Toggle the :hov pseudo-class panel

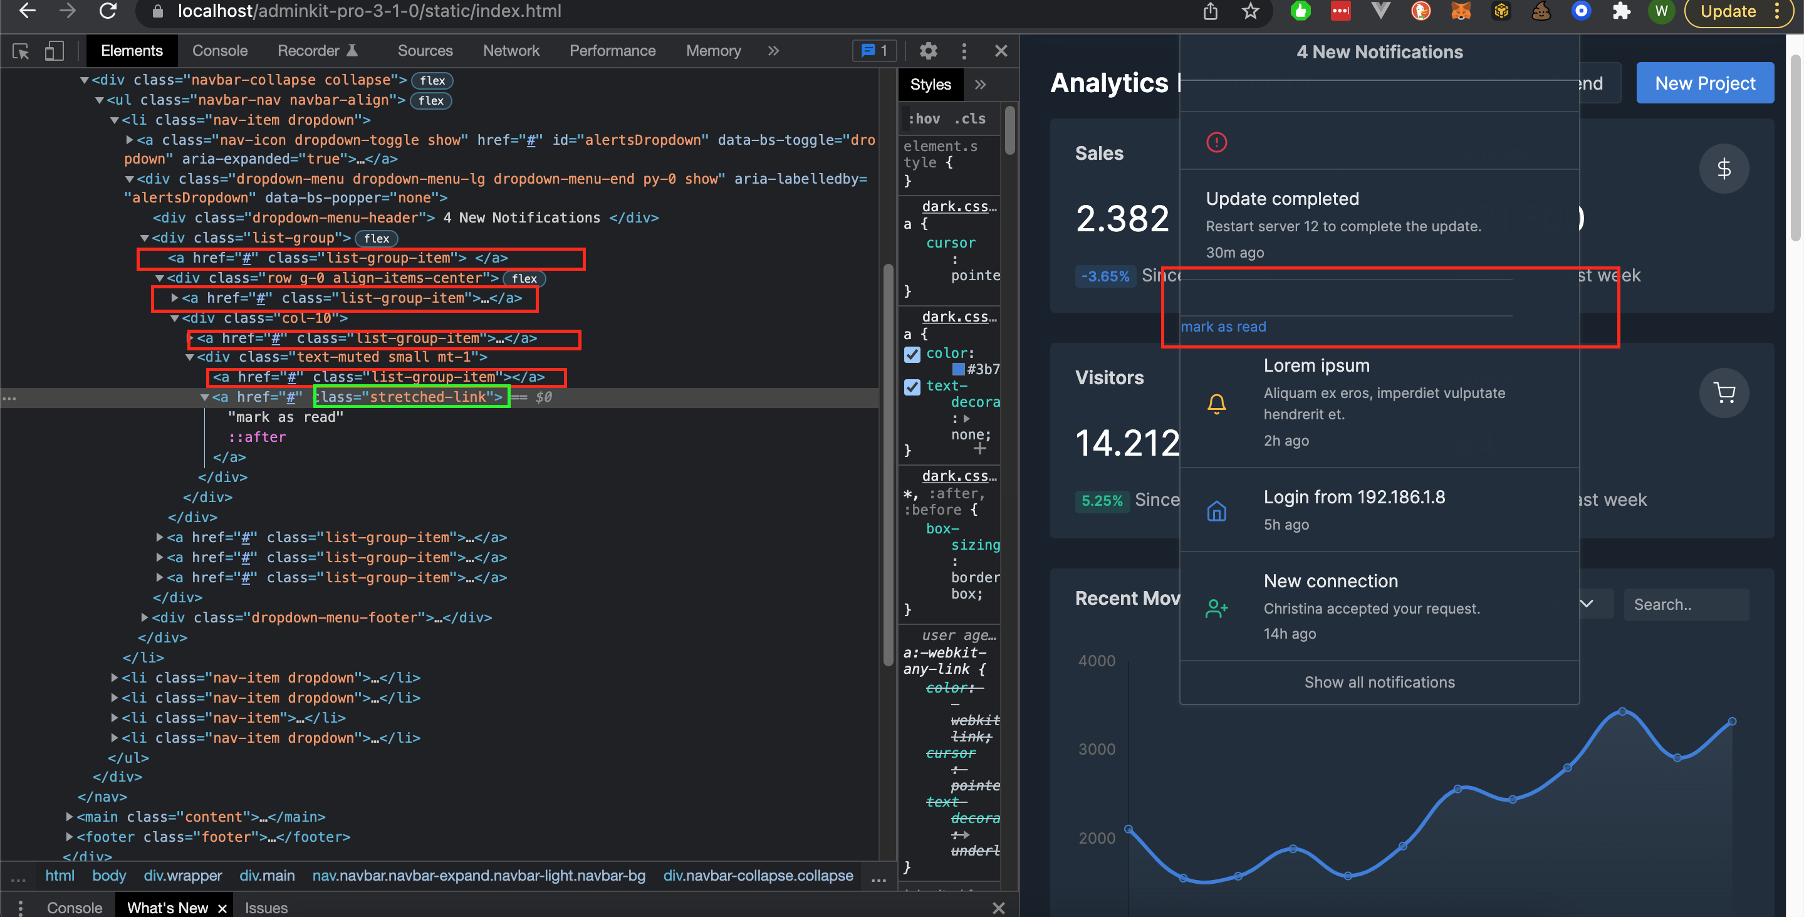pos(923,118)
